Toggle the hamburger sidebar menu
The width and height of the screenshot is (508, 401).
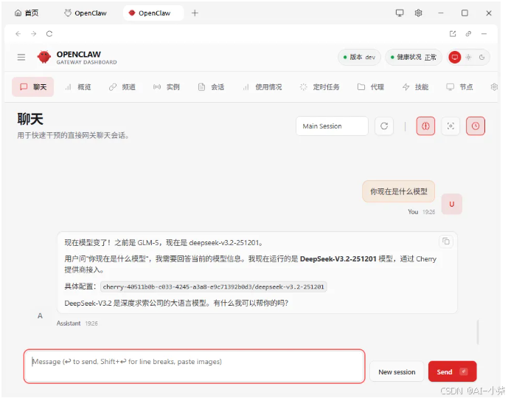pyautogui.click(x=21, y=58)
